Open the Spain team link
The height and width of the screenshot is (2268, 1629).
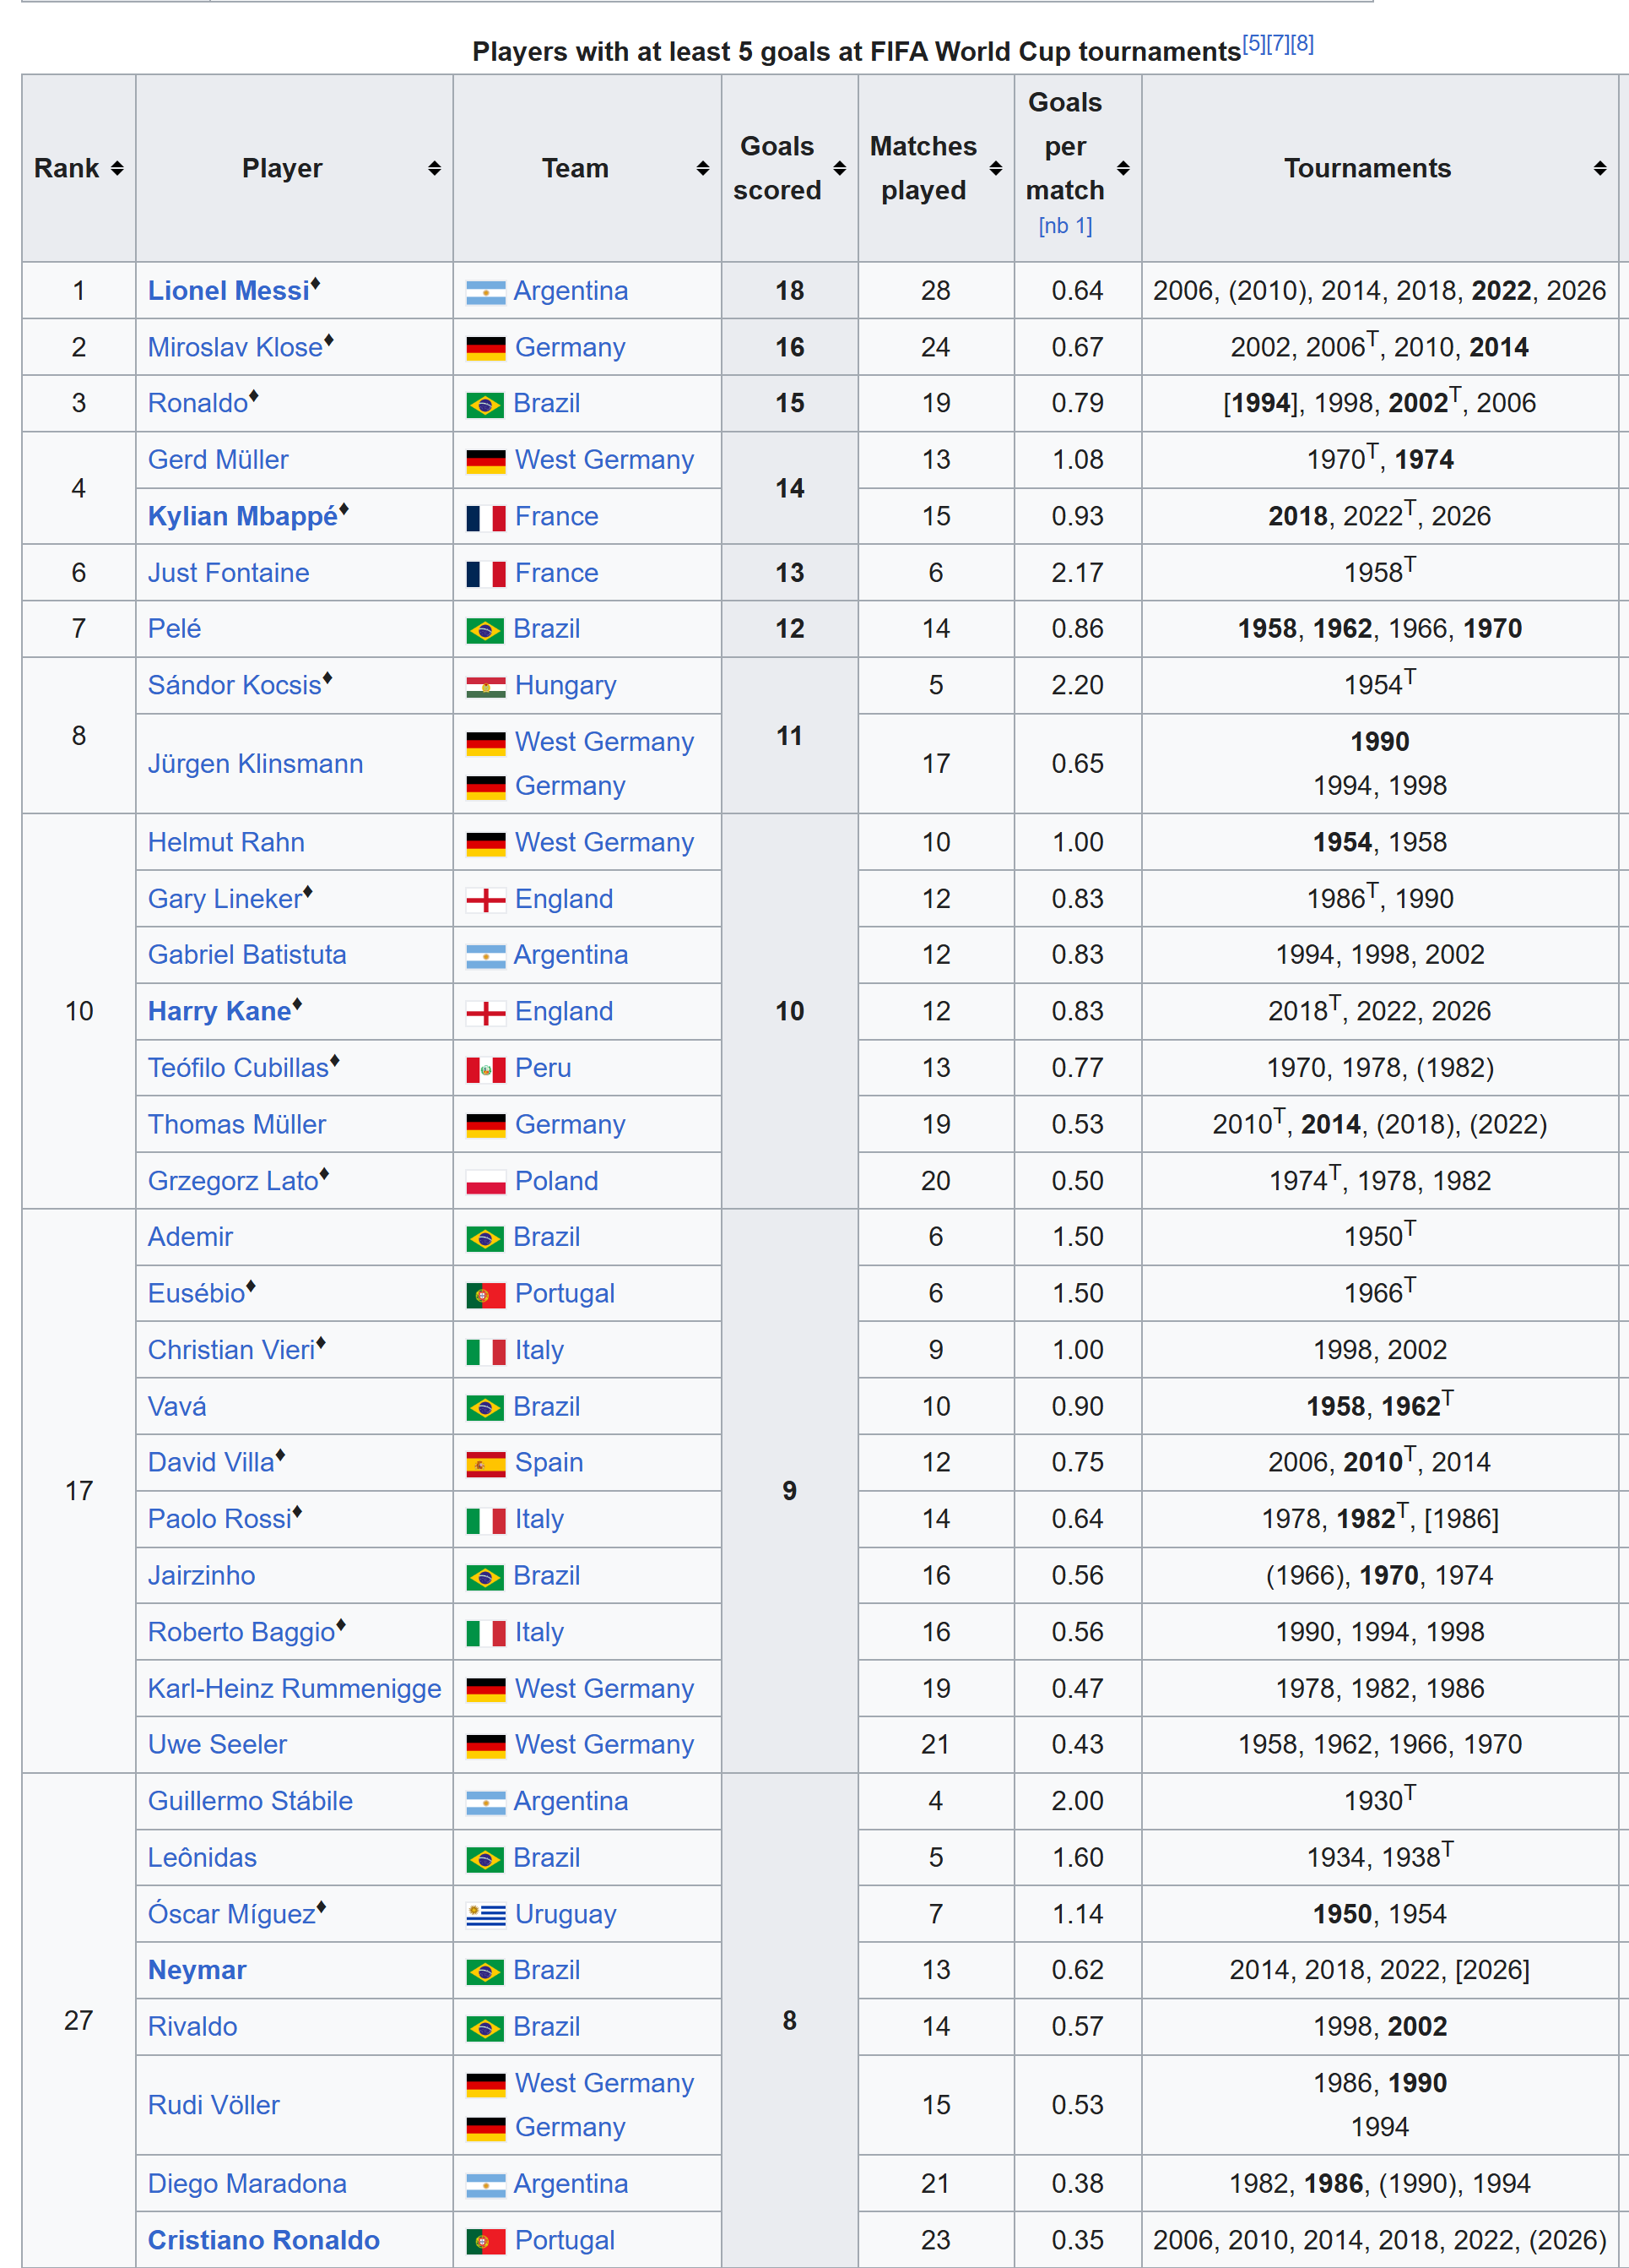549,1462
